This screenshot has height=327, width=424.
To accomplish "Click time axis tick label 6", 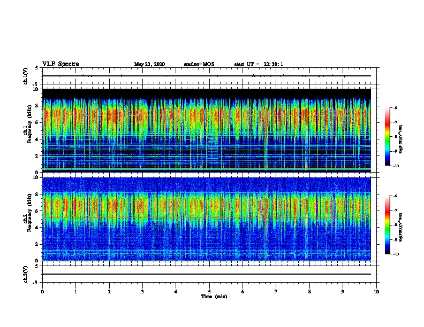I will (243, 292).
